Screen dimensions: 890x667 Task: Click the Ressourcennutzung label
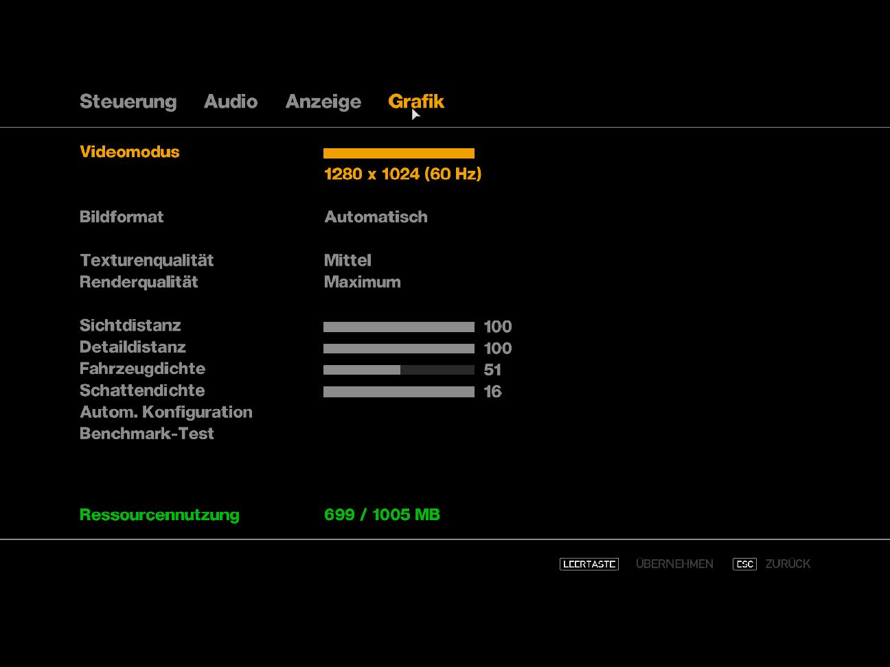[159, 515]
